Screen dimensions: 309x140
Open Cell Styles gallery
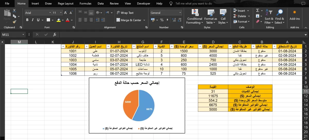(x=223, y=17)
